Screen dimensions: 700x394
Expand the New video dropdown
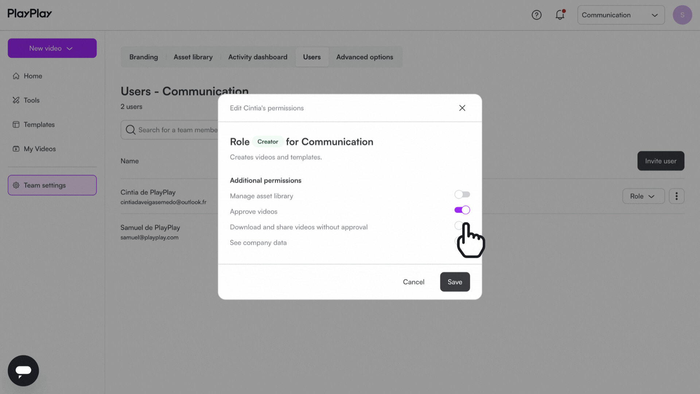tap(52, 48)
